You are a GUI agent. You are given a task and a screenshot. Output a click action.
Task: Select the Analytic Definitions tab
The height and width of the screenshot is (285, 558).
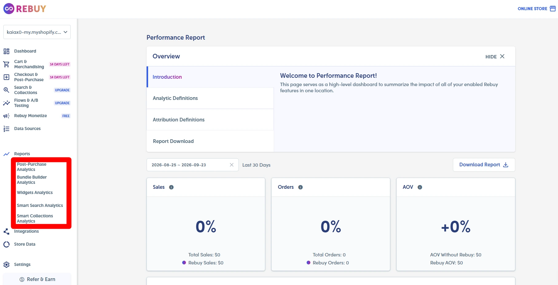point(210,98)
